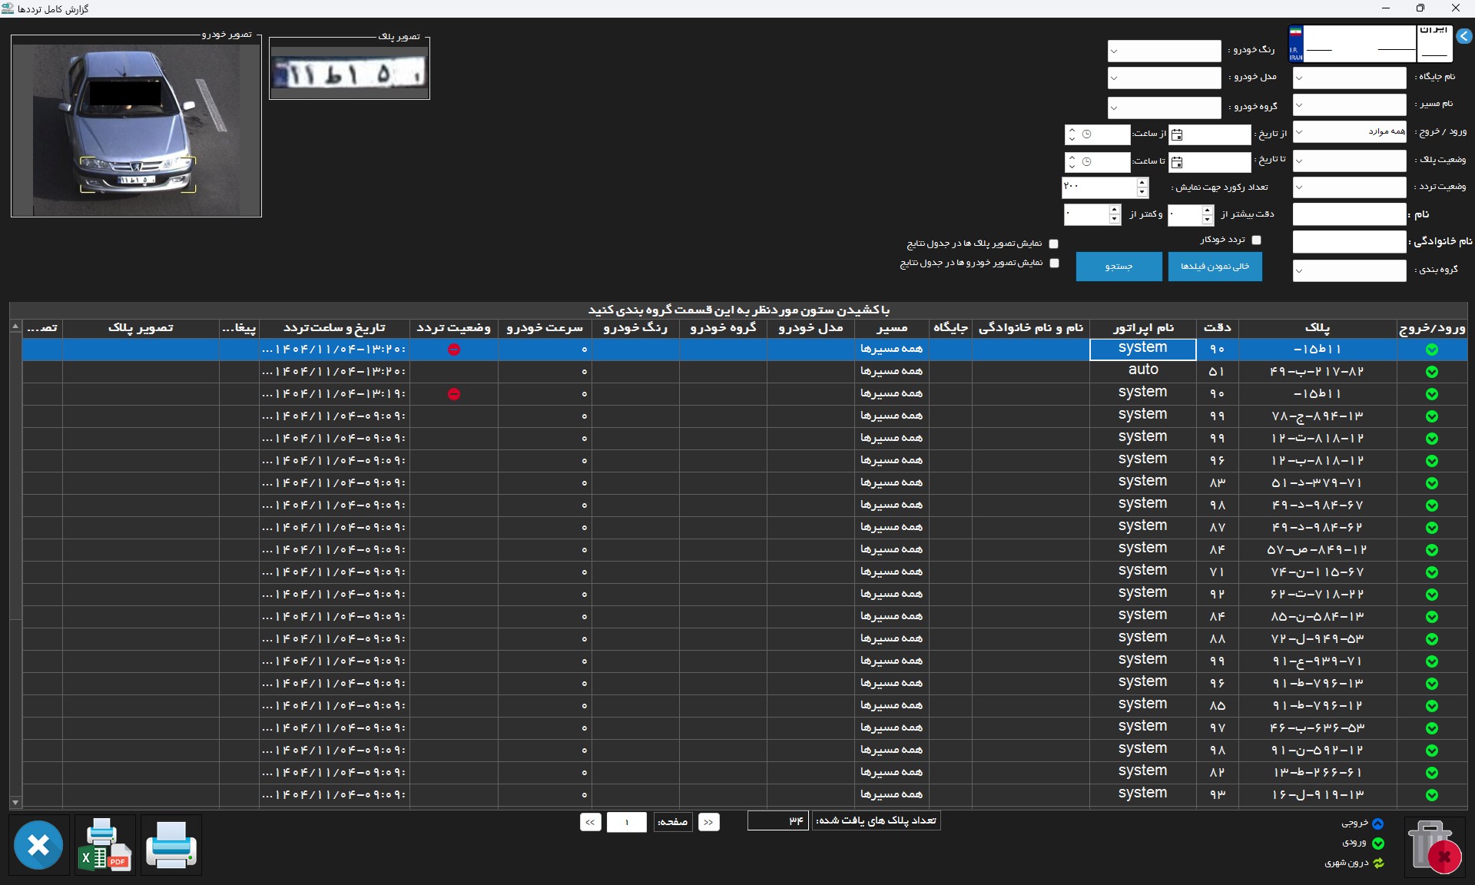This screenshot has width=1475, height=885.
Task: Click the blue X close icon at bottom left
Action: tap(38, 845)
